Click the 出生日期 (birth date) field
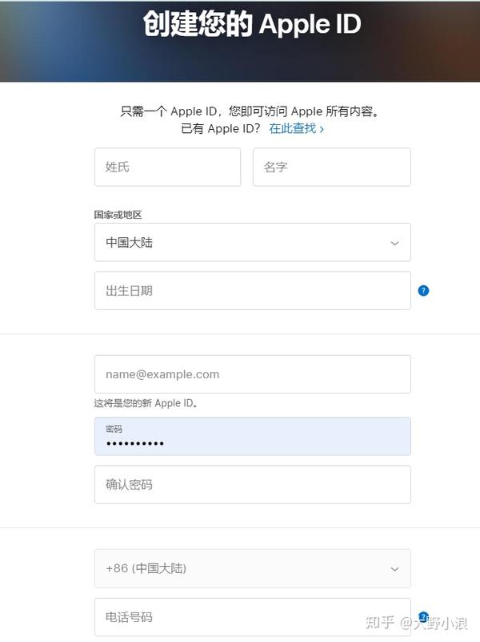This screenshot has width=480, height=642. (x=253, y=291)
